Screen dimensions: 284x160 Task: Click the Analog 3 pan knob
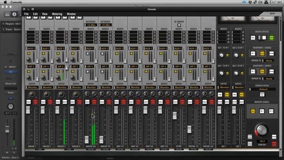61,94
